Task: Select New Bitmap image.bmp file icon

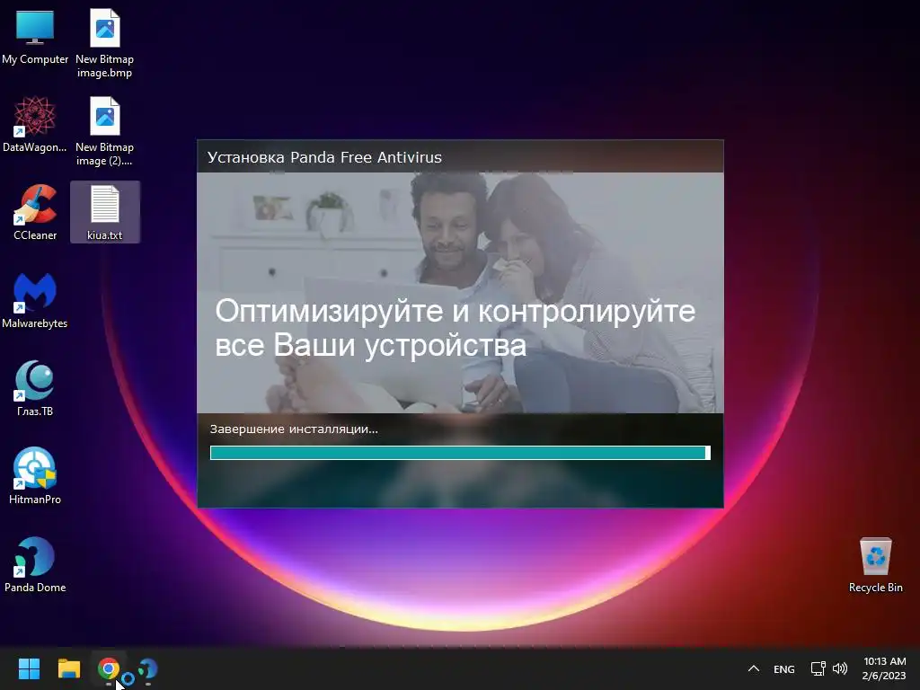Action: click(104, 43)
